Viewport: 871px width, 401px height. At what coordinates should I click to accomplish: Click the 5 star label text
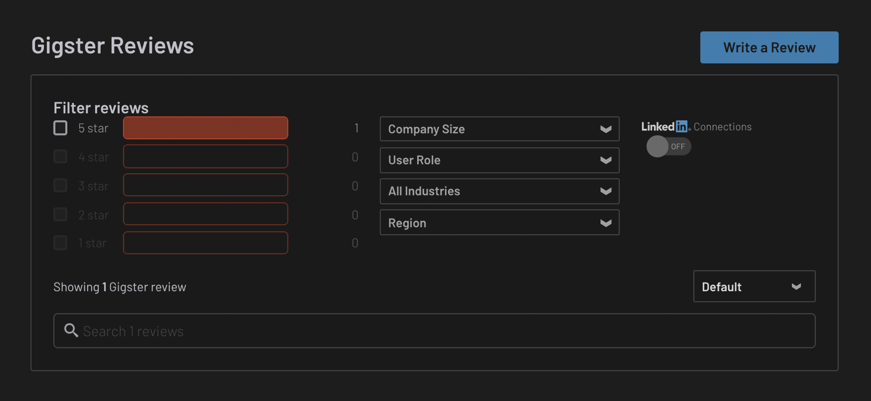93,128
